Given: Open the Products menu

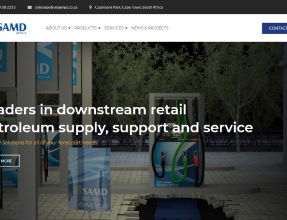Looking at the screenshot, I should tap(87, 28).
